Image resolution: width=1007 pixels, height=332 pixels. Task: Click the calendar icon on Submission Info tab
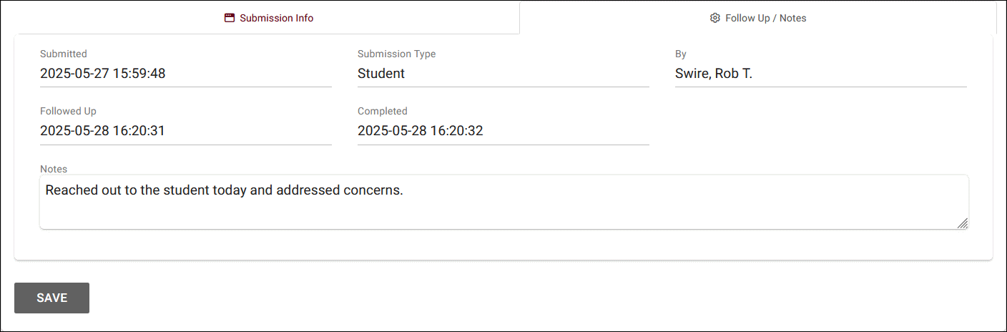230,18
